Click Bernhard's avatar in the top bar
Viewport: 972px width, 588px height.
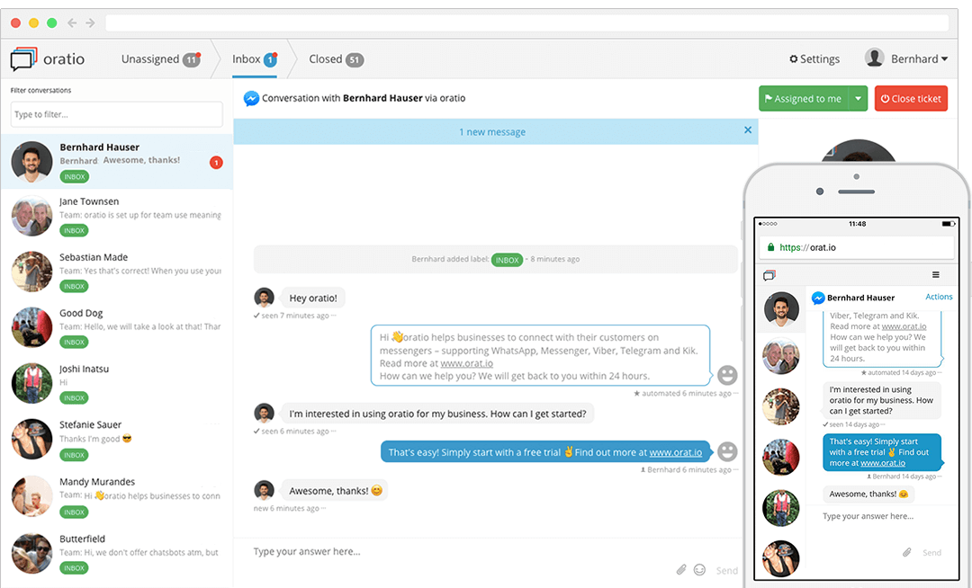874,58
